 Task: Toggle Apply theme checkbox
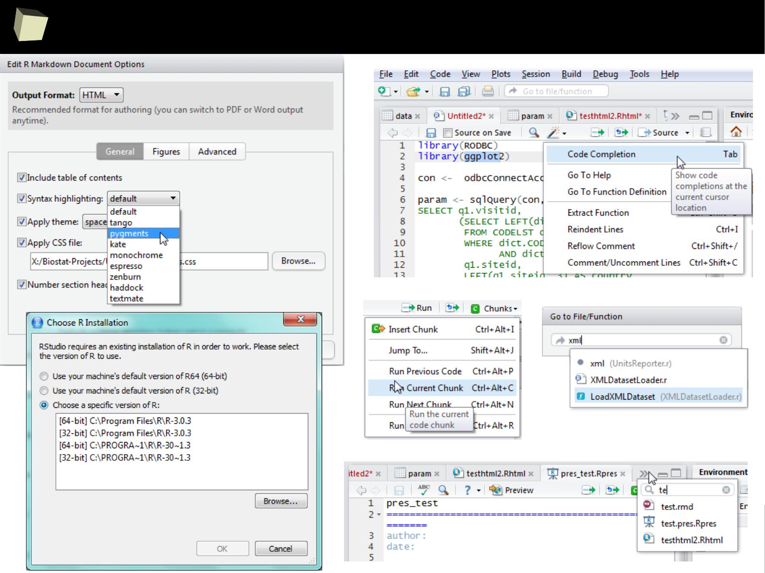(22, 221)
